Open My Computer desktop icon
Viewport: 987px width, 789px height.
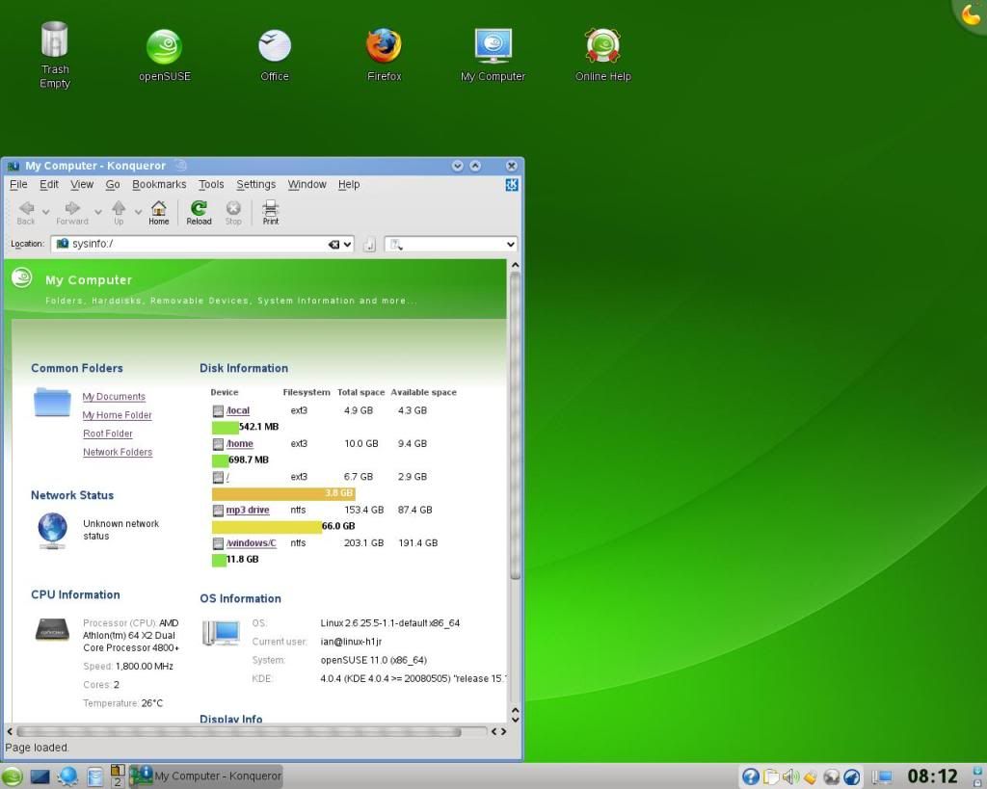point(493,55)
